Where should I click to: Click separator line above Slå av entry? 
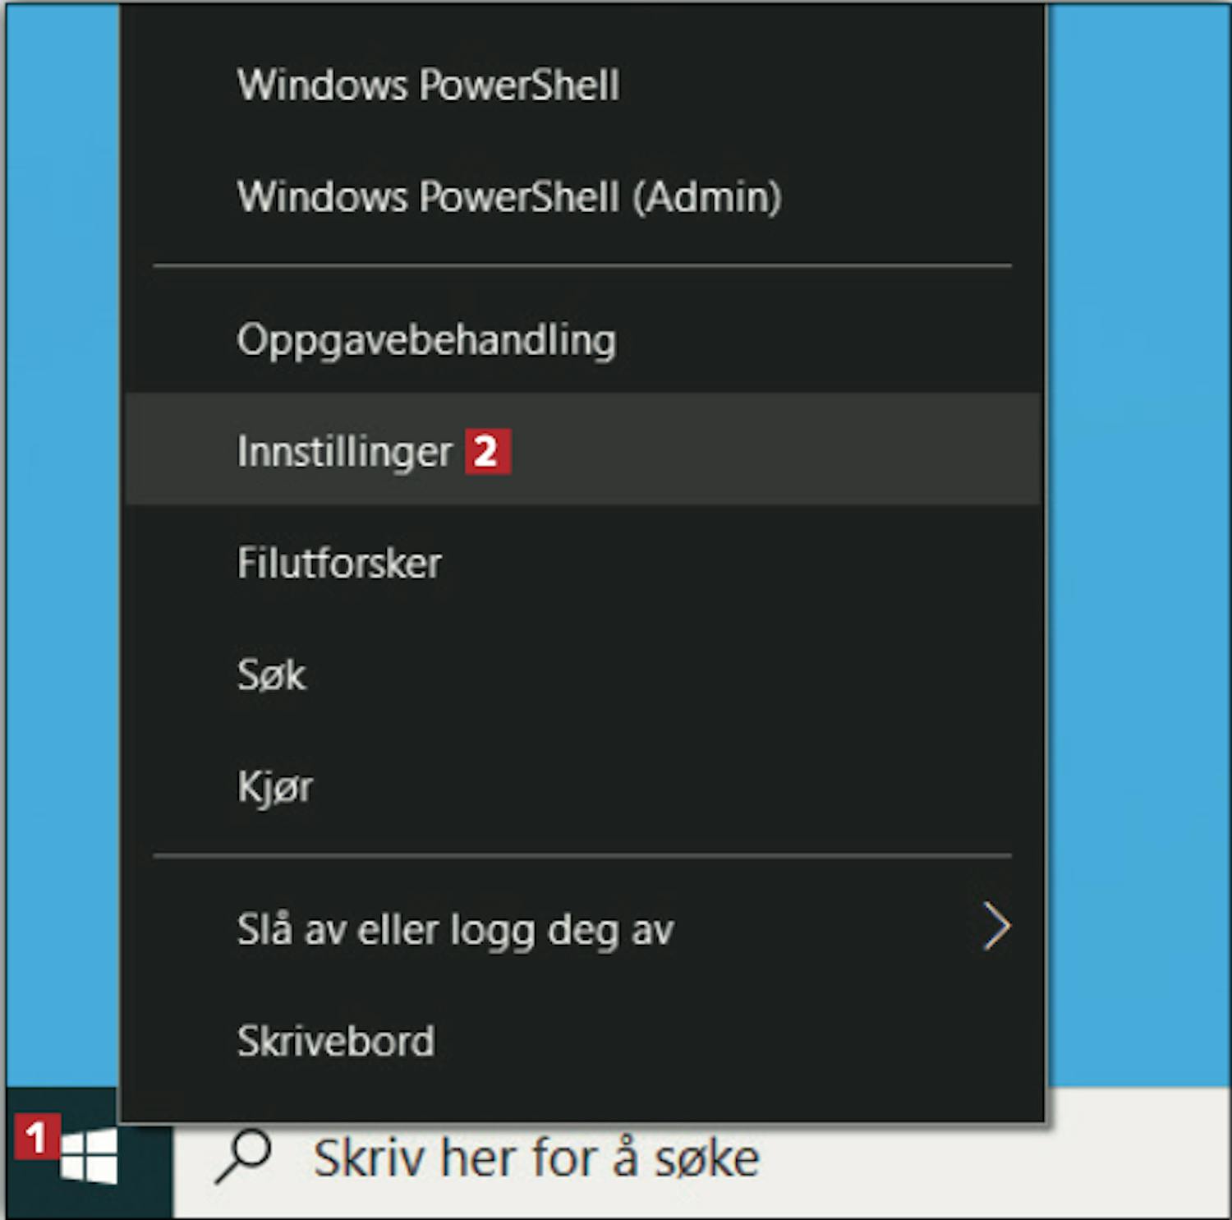[x=582, y=856]
